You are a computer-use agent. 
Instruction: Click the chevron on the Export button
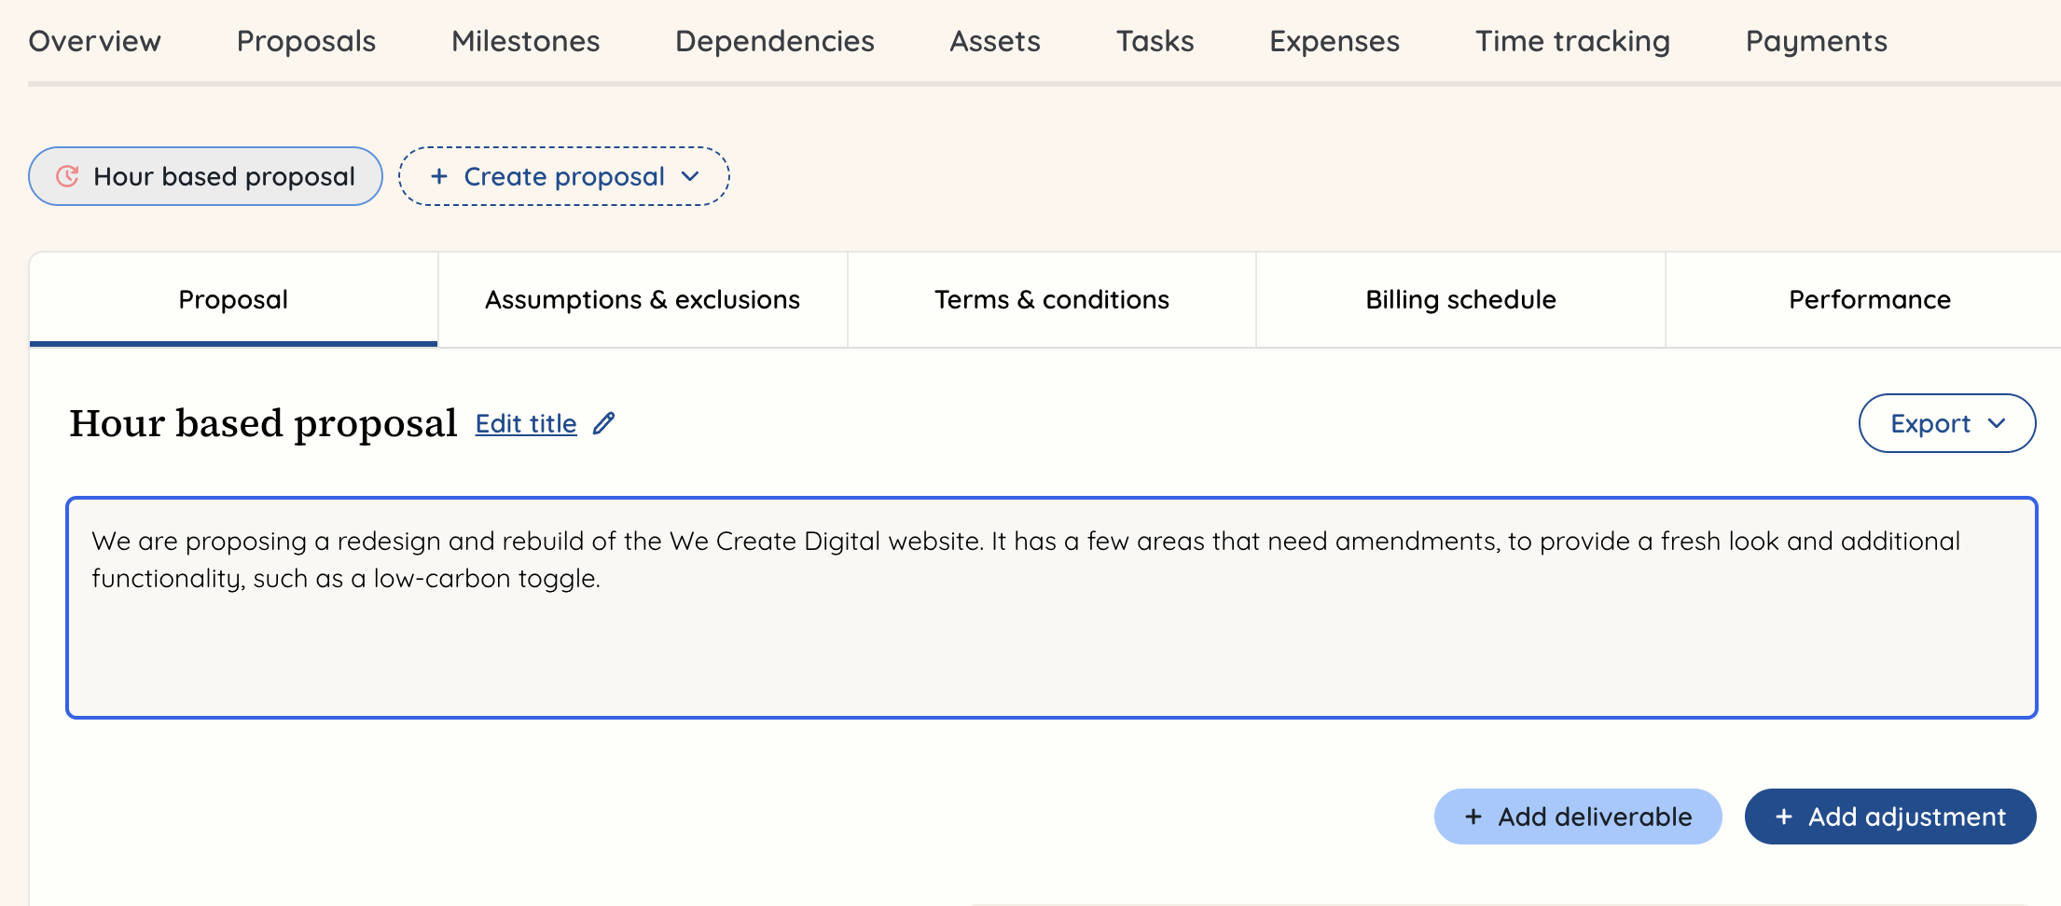(x=1998, y=423)
